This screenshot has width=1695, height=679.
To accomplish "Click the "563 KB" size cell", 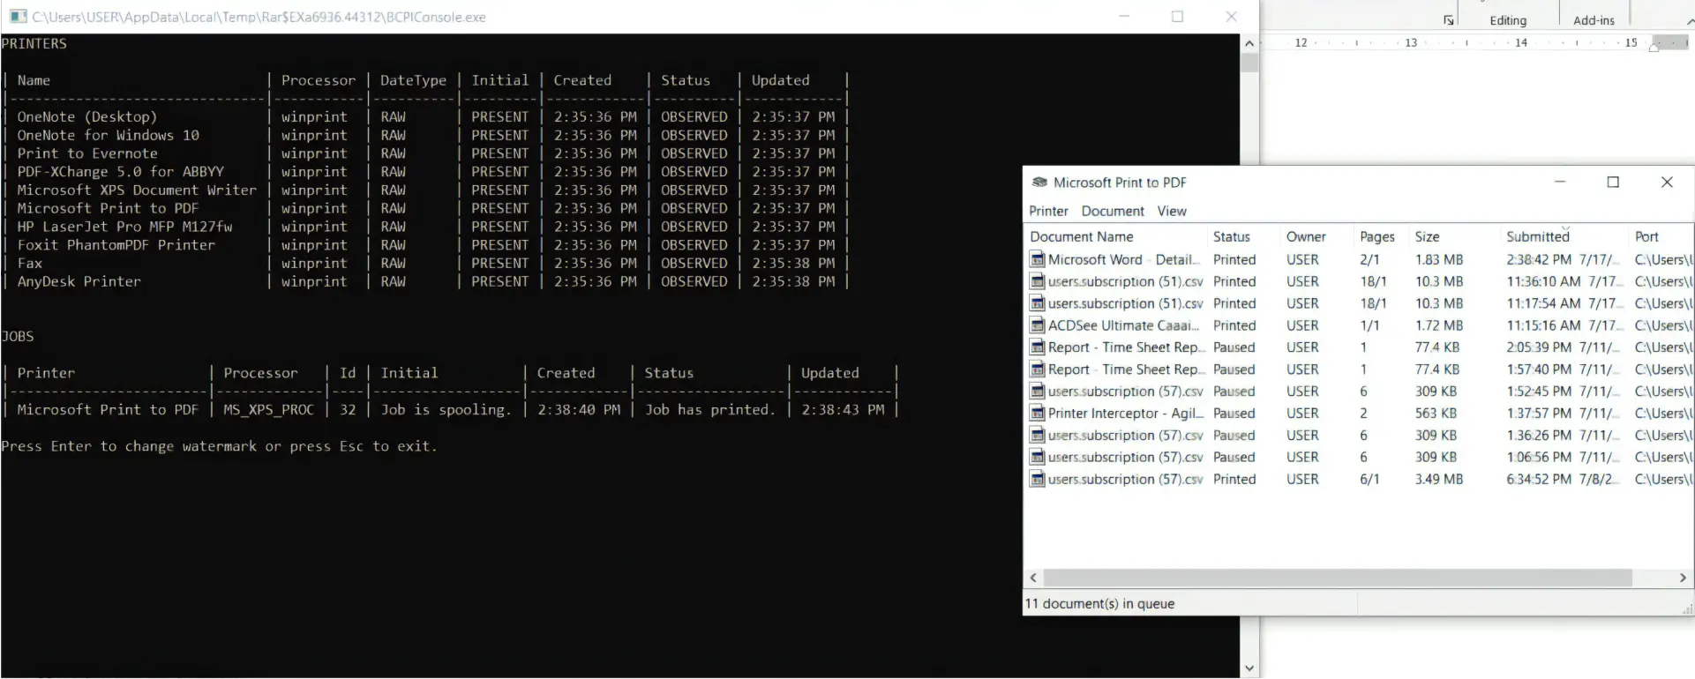I will 1436,414.
